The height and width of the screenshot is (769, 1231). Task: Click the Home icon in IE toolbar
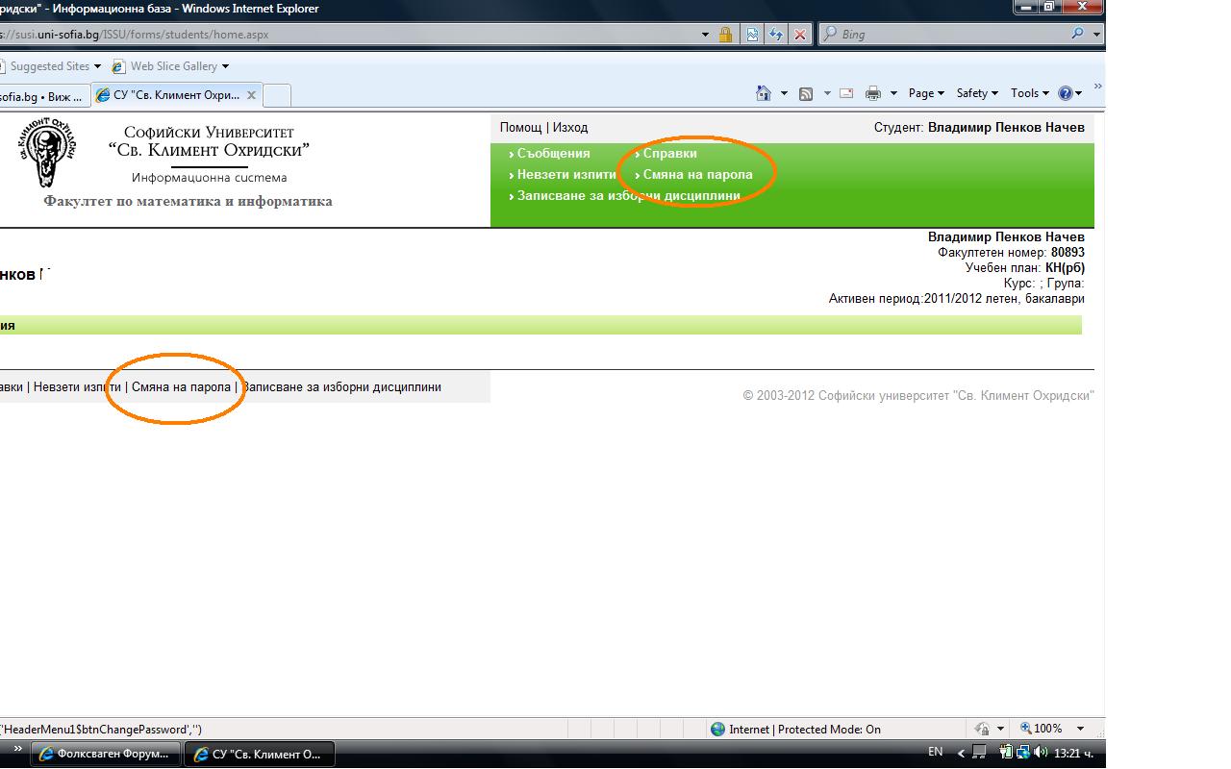(764, 93)
